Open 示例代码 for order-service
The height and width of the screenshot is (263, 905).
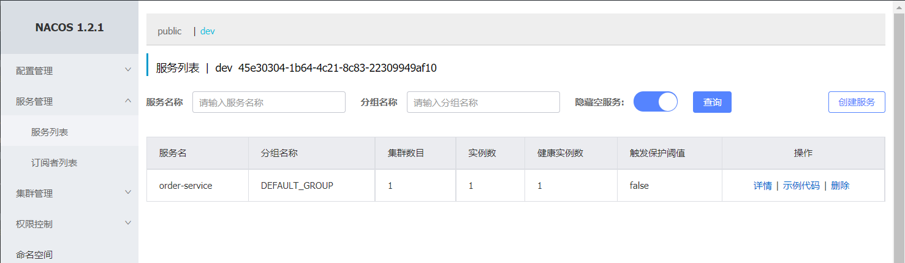coord(801,185)
